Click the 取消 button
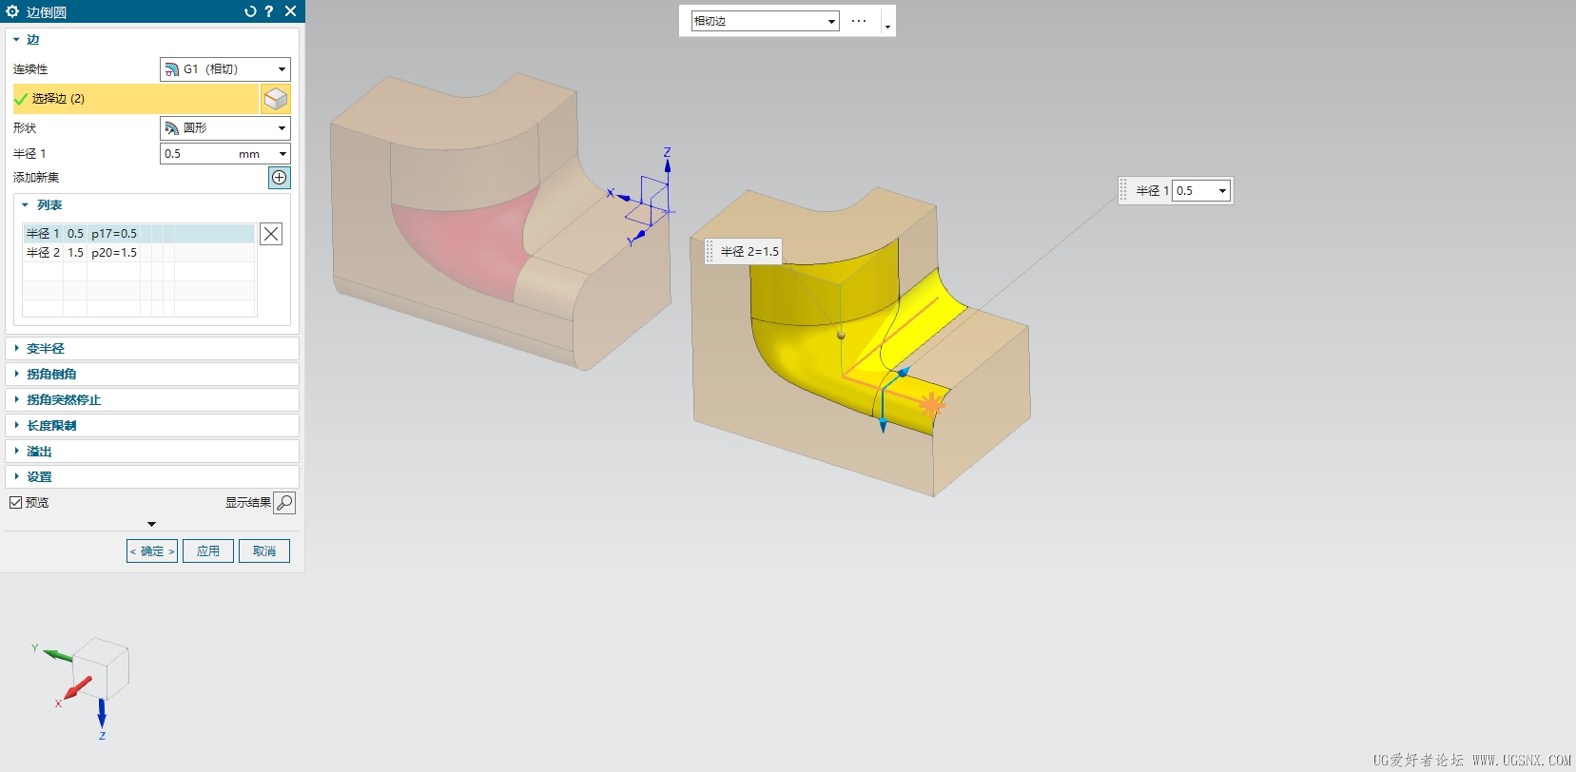This screenshot has height=772, width=1576. point(264,551)
